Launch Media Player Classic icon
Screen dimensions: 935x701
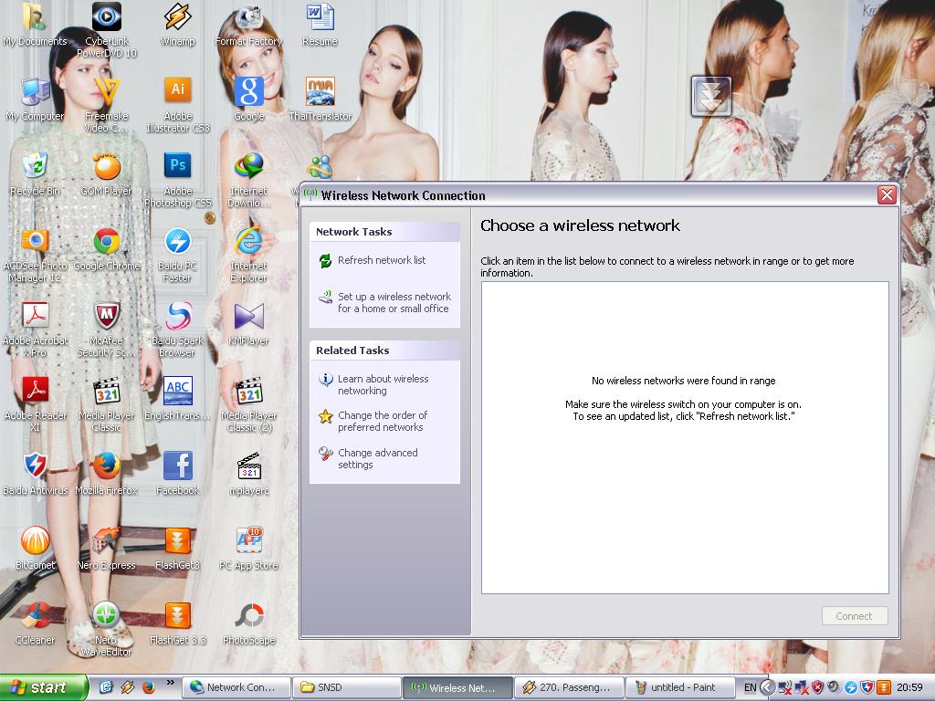tap(107, 404)
